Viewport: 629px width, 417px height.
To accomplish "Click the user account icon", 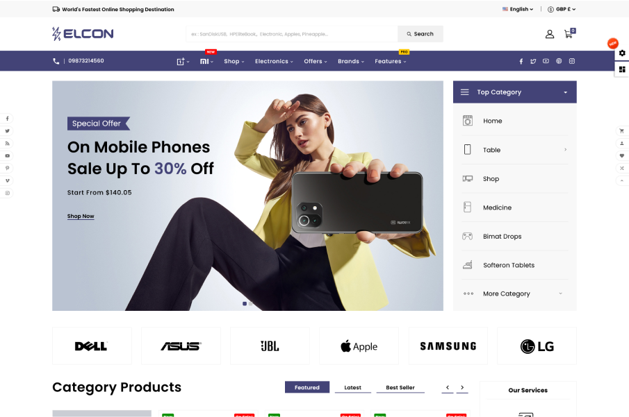I will coord(550,34).
